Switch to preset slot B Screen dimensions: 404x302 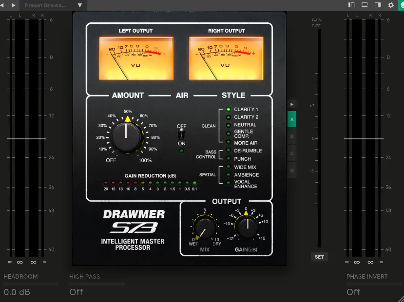coord(292,136)
